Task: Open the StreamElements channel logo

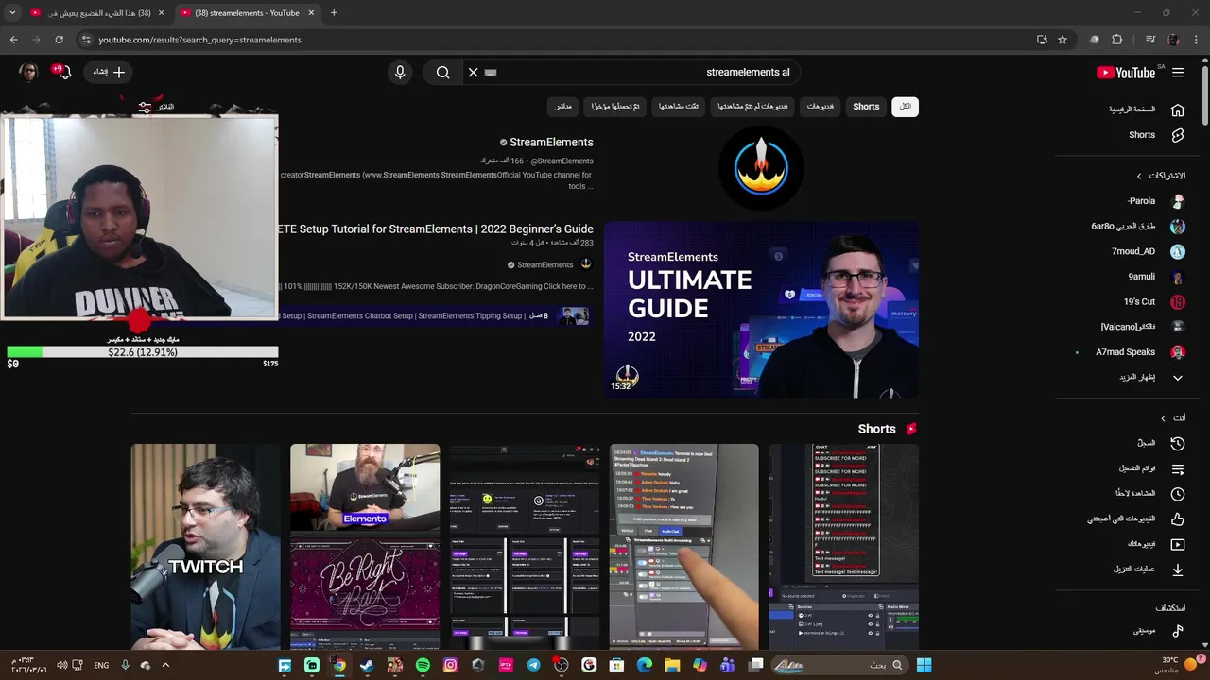Action: click(x=761, y=168)
